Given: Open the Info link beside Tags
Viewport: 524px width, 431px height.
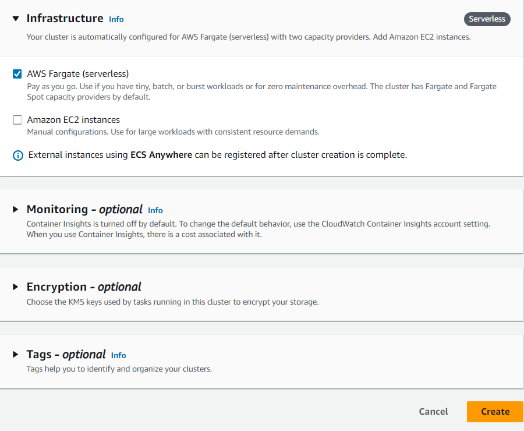Looking at the screenshot, I should [119, 355].
